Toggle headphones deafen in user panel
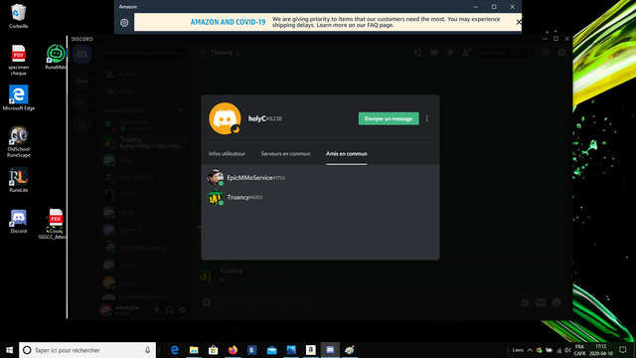636x358 pixels. [169, 310]
